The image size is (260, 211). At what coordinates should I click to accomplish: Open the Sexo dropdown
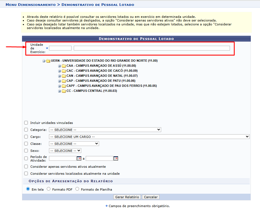pos(65,151)
